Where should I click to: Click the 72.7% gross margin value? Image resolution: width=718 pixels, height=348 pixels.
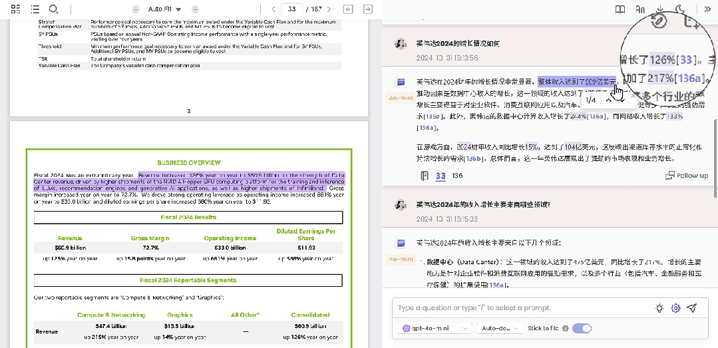point(150,248)
